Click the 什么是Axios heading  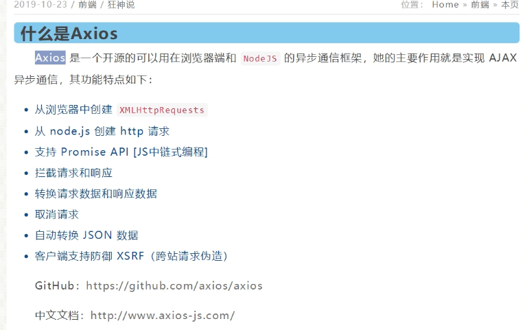pos(69,34)
